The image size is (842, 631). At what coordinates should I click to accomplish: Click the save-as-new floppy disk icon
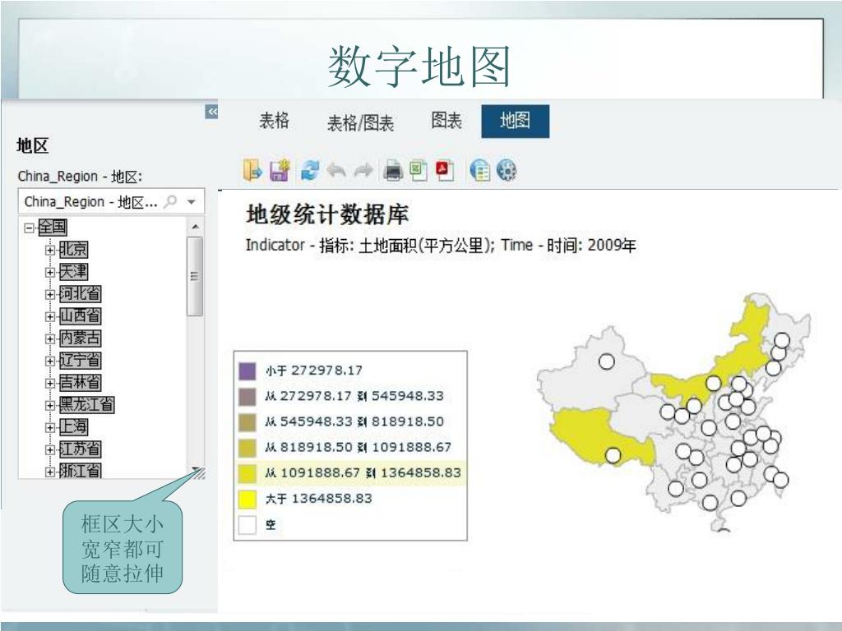280,171
